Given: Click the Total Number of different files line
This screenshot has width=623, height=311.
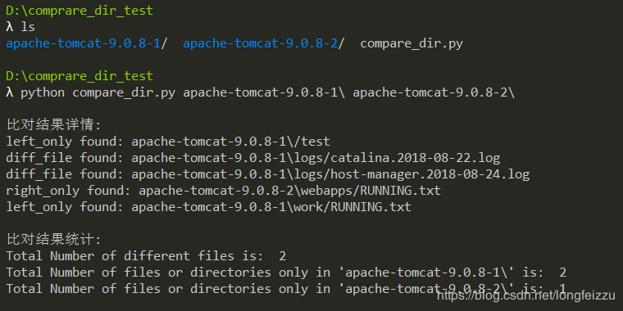Looking at the screenshot, I should tap(146, 256).
